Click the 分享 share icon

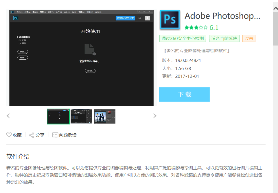click(32, 135)
